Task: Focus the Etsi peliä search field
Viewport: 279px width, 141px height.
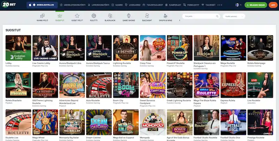Action: pyautogui.click(x=201, y=16)
